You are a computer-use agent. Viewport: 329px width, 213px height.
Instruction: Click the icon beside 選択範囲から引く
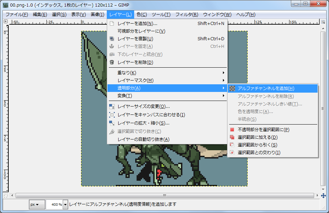tap(232, 145)
